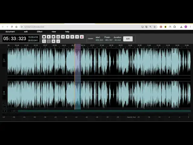Screen dimensions: 193x145
Task: Jump to the selection boundary with the skip button
Action: pyautogui.click(x=72, y=37)
